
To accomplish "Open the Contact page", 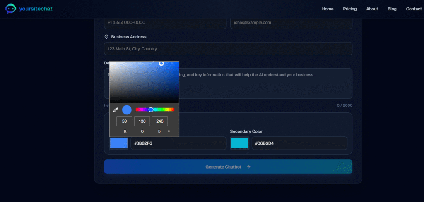I will point(414,9).
